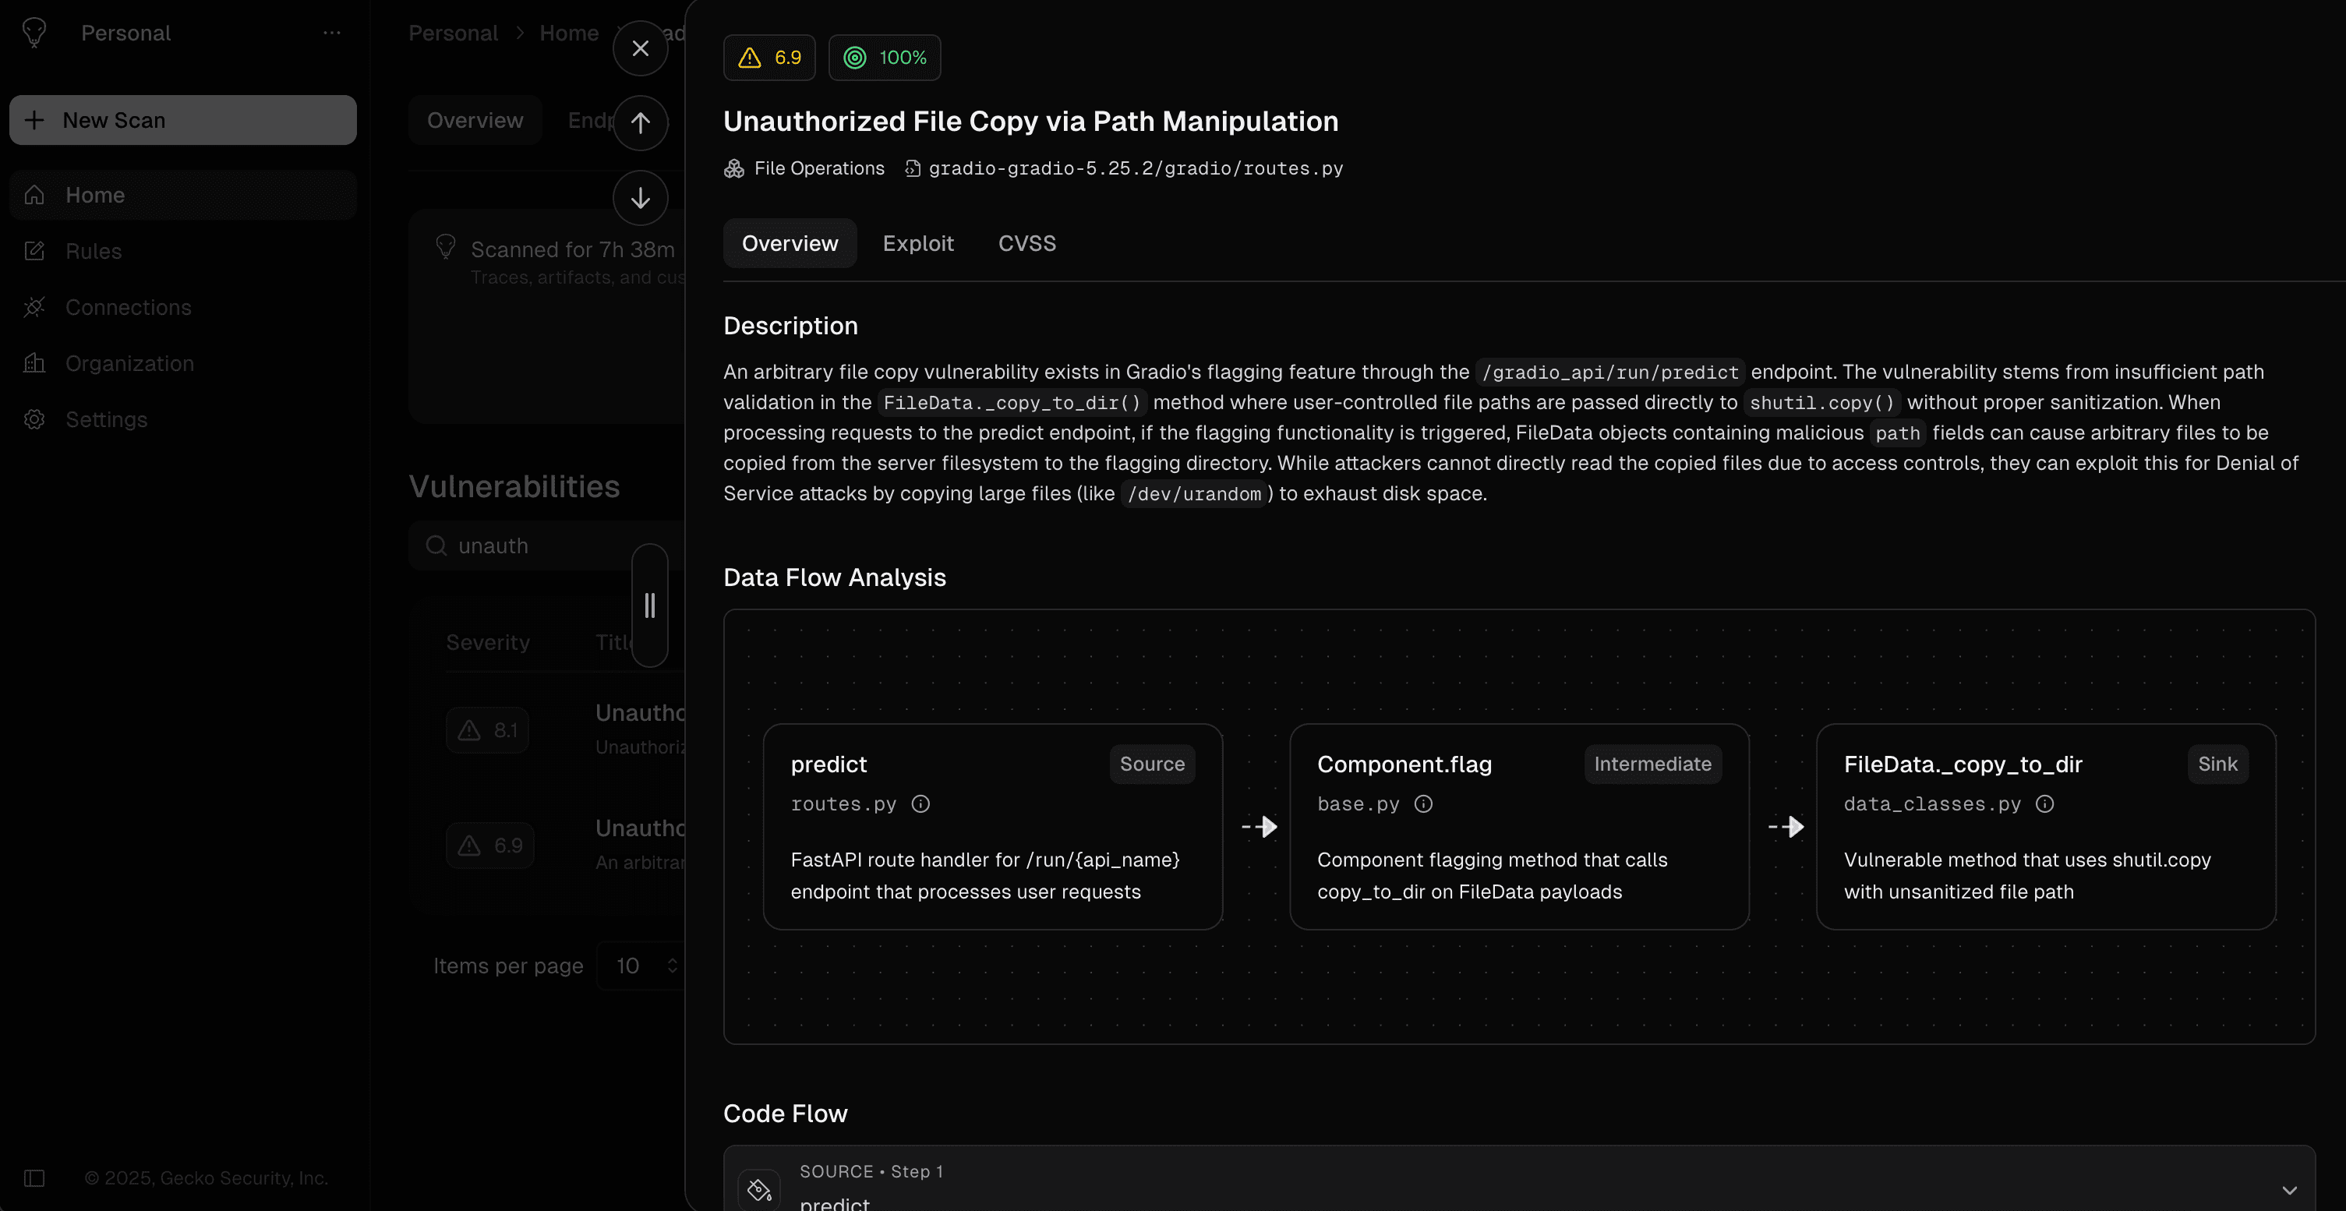Click the File Operations category icon
2346x1211 pixels.
734,168
